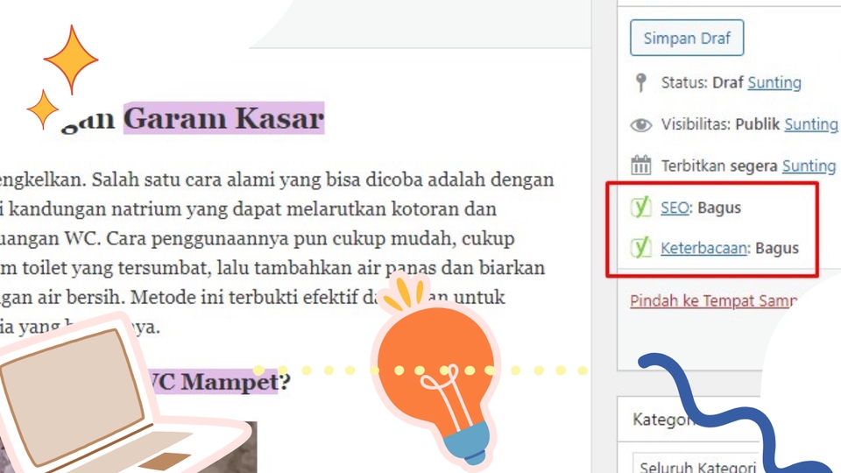Click the Simpan Draf button

coord(687,38)
